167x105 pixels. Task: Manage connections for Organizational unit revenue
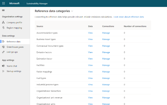[x=106, y=98]
